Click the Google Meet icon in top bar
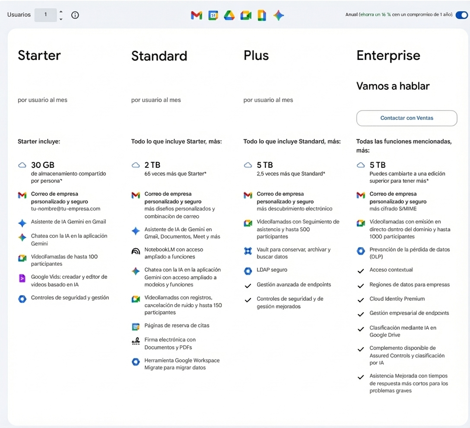 [246, 16]
